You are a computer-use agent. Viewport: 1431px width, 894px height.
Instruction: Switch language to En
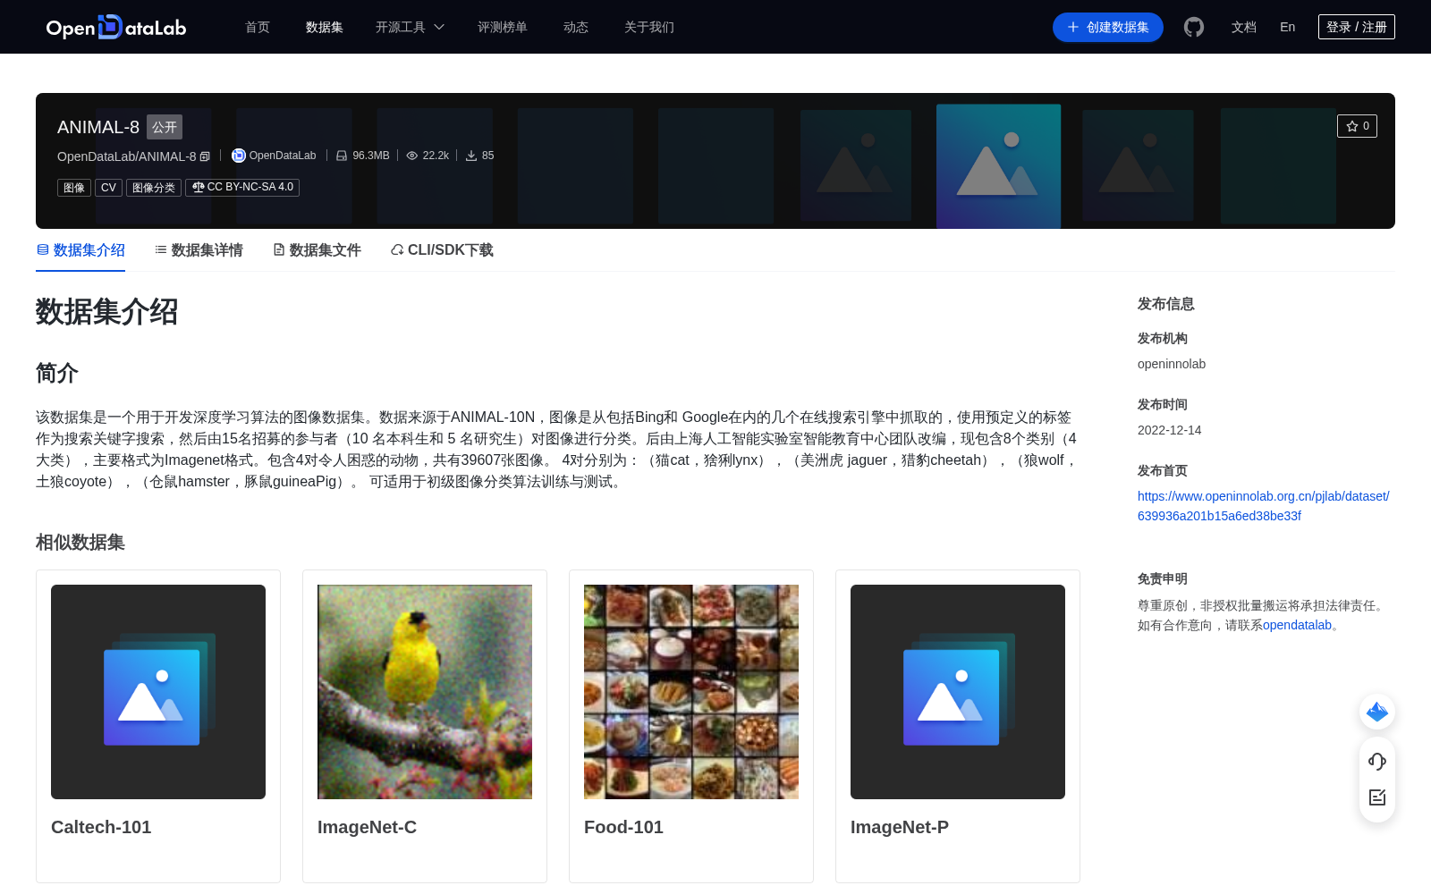pos(1288,27)
